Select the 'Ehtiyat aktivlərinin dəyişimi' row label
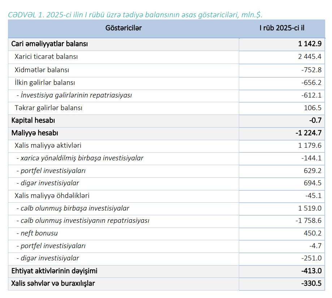This screenshot has width=332, height=298. (54, 271)
